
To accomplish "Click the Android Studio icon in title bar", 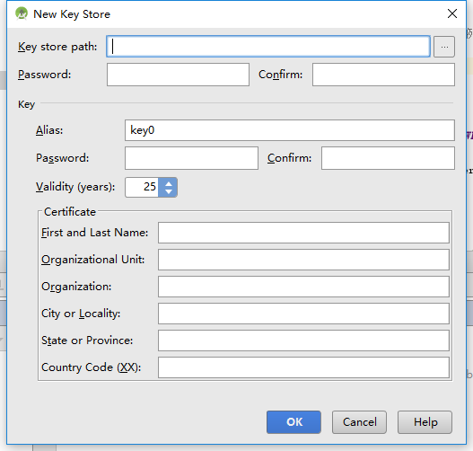I will coord(22,13).
